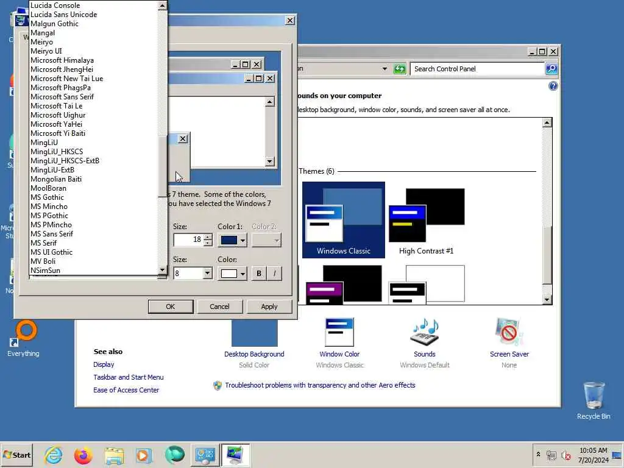Screen dimensions: 624x468
Task: Close the message box in preview
Action: click(x=183, y=138)
